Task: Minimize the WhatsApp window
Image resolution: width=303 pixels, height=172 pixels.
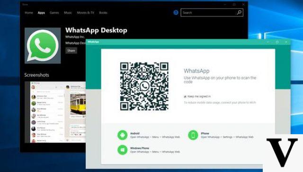Action: point(268,42)
